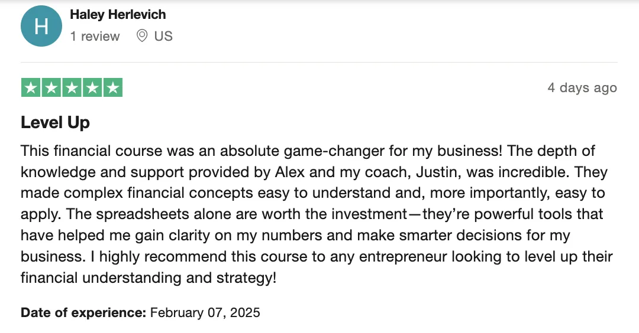The width and height of the screenshot is (639, 333).
Task: Click the fourth green rating star
Action: [x=92, y=87]
